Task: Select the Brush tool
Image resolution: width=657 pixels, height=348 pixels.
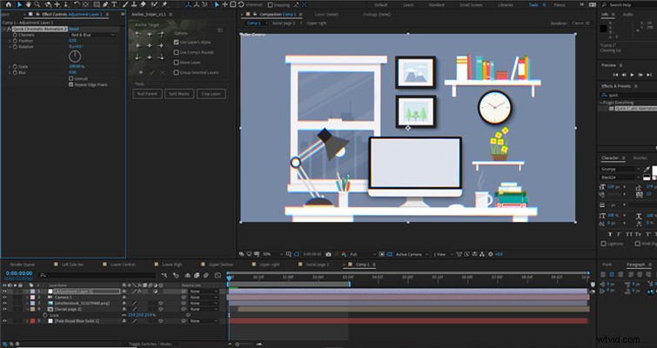Action: coord(125,4)
